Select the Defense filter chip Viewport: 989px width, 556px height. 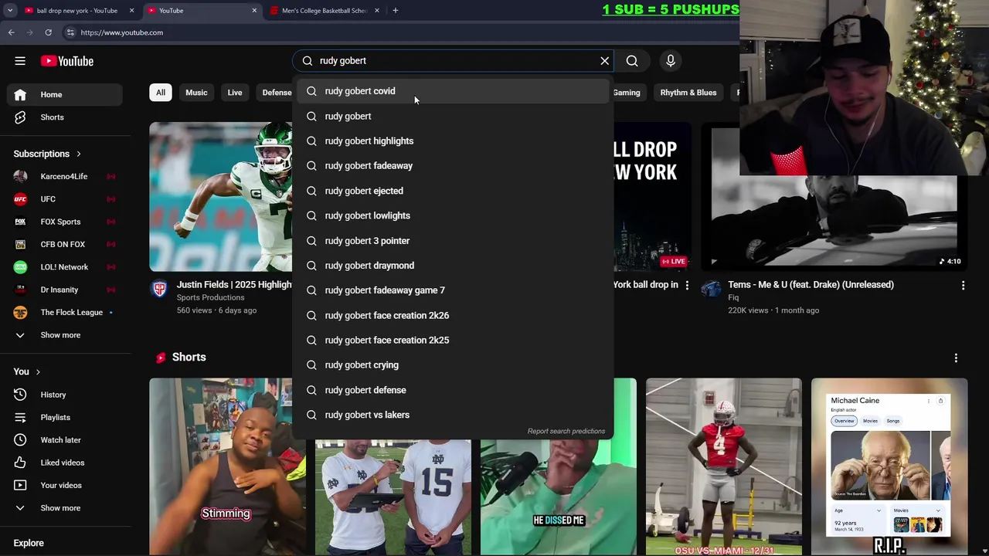click(275, 93)
